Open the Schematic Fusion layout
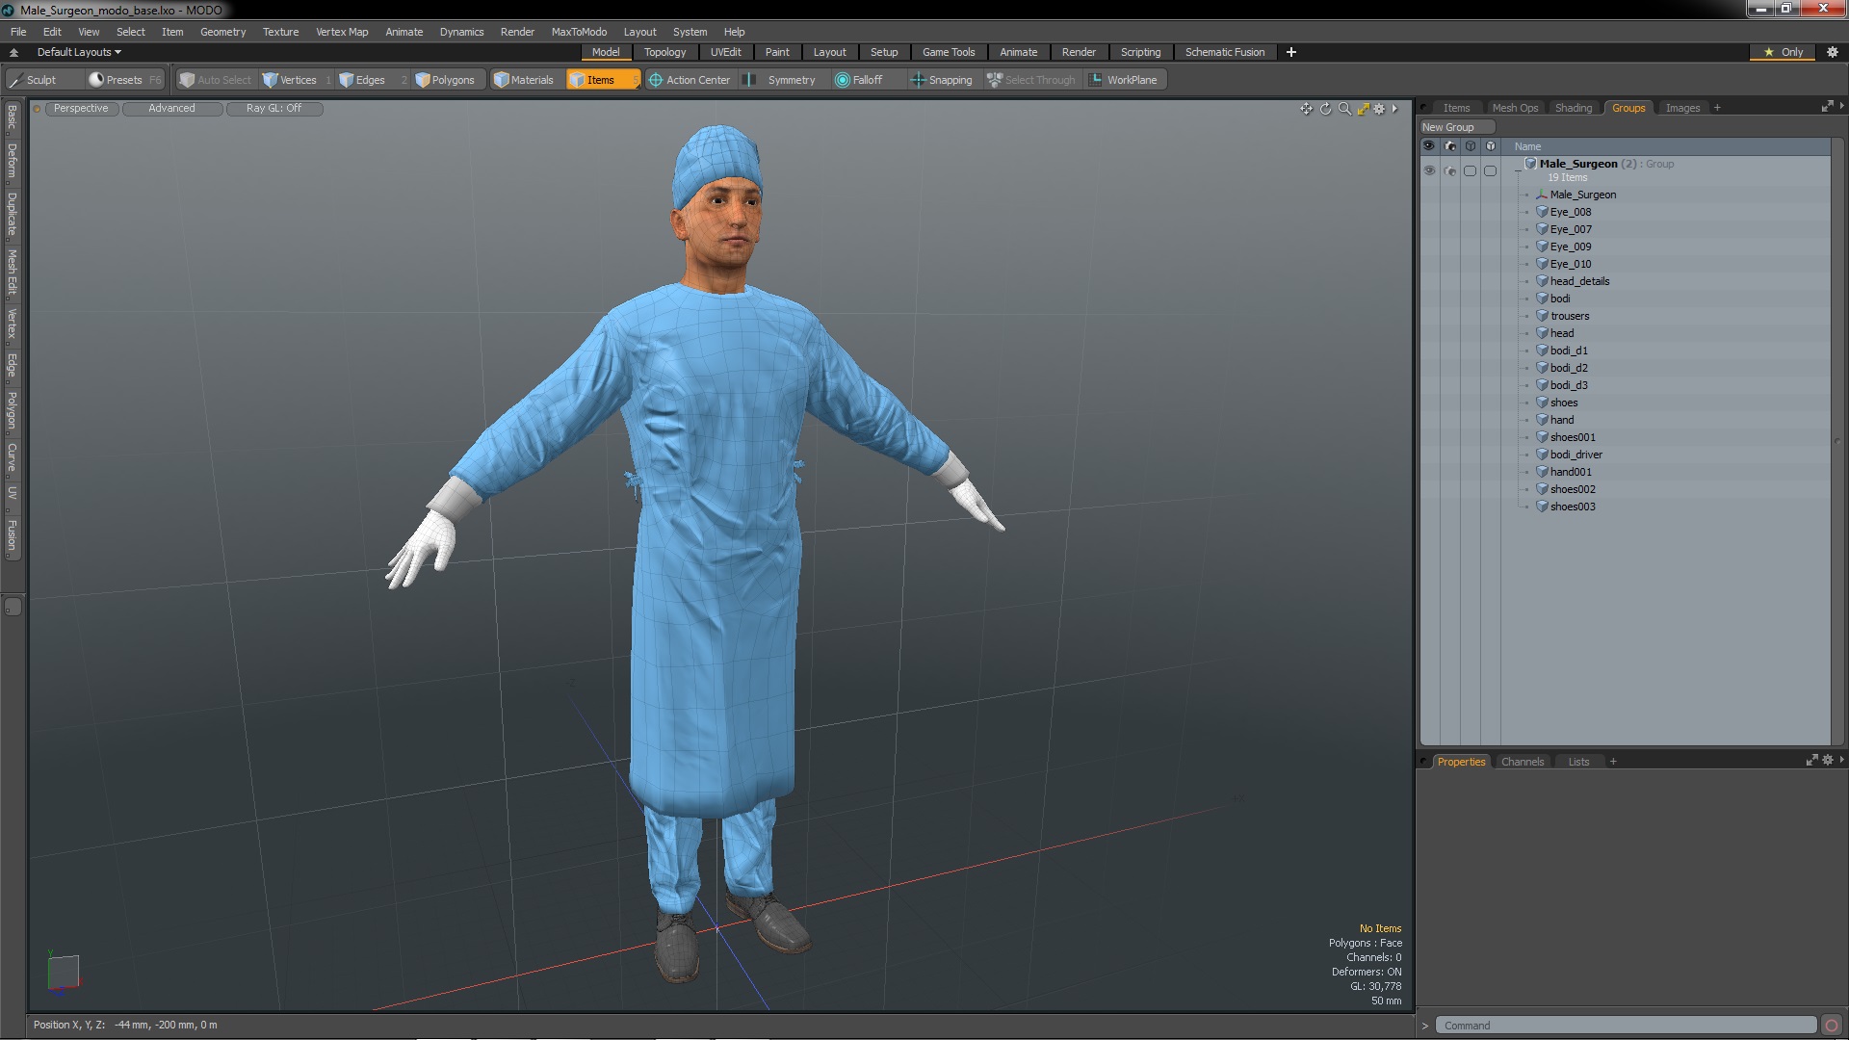1849x1040 pixels. (x=1224, y=52)
